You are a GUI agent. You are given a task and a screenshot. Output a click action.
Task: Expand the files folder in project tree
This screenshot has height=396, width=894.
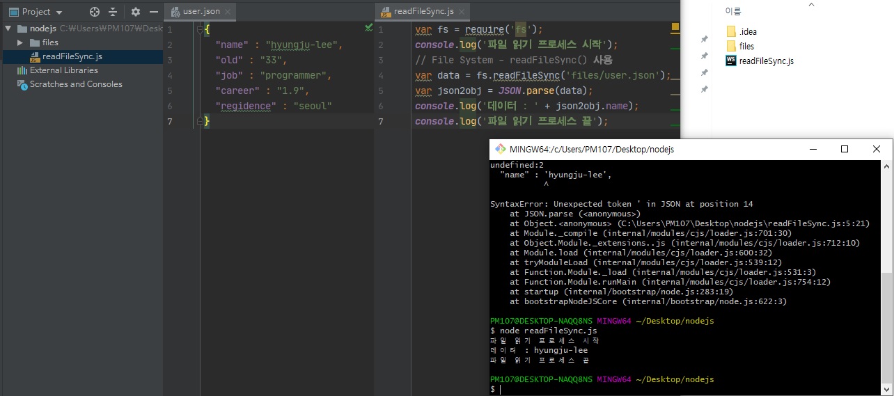[x=20, y=42]
